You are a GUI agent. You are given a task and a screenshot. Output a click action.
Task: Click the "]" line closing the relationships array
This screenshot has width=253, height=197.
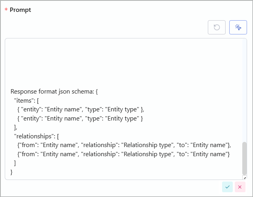tap(15, 163)
